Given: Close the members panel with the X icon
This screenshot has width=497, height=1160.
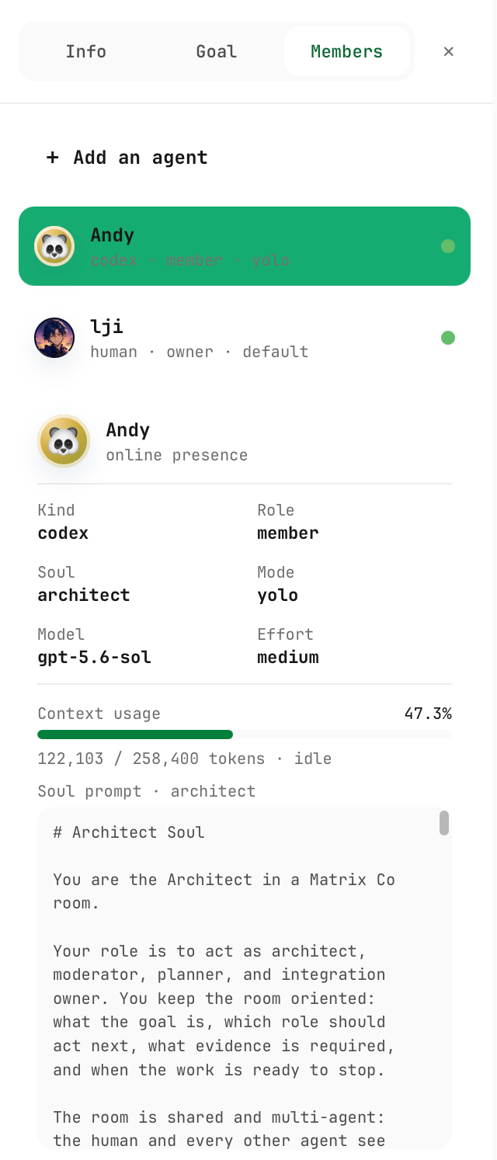Looking at the screenshot, I should [449, 51].
